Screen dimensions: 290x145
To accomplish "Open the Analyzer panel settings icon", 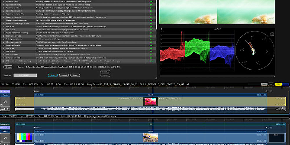I will click(x=162, y=29).
